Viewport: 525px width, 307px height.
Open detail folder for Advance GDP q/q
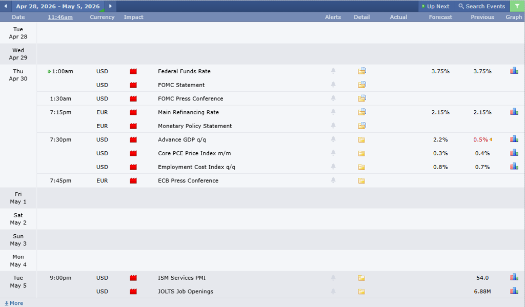362,139
